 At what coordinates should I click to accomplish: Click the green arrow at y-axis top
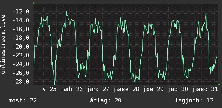[34, 3]
